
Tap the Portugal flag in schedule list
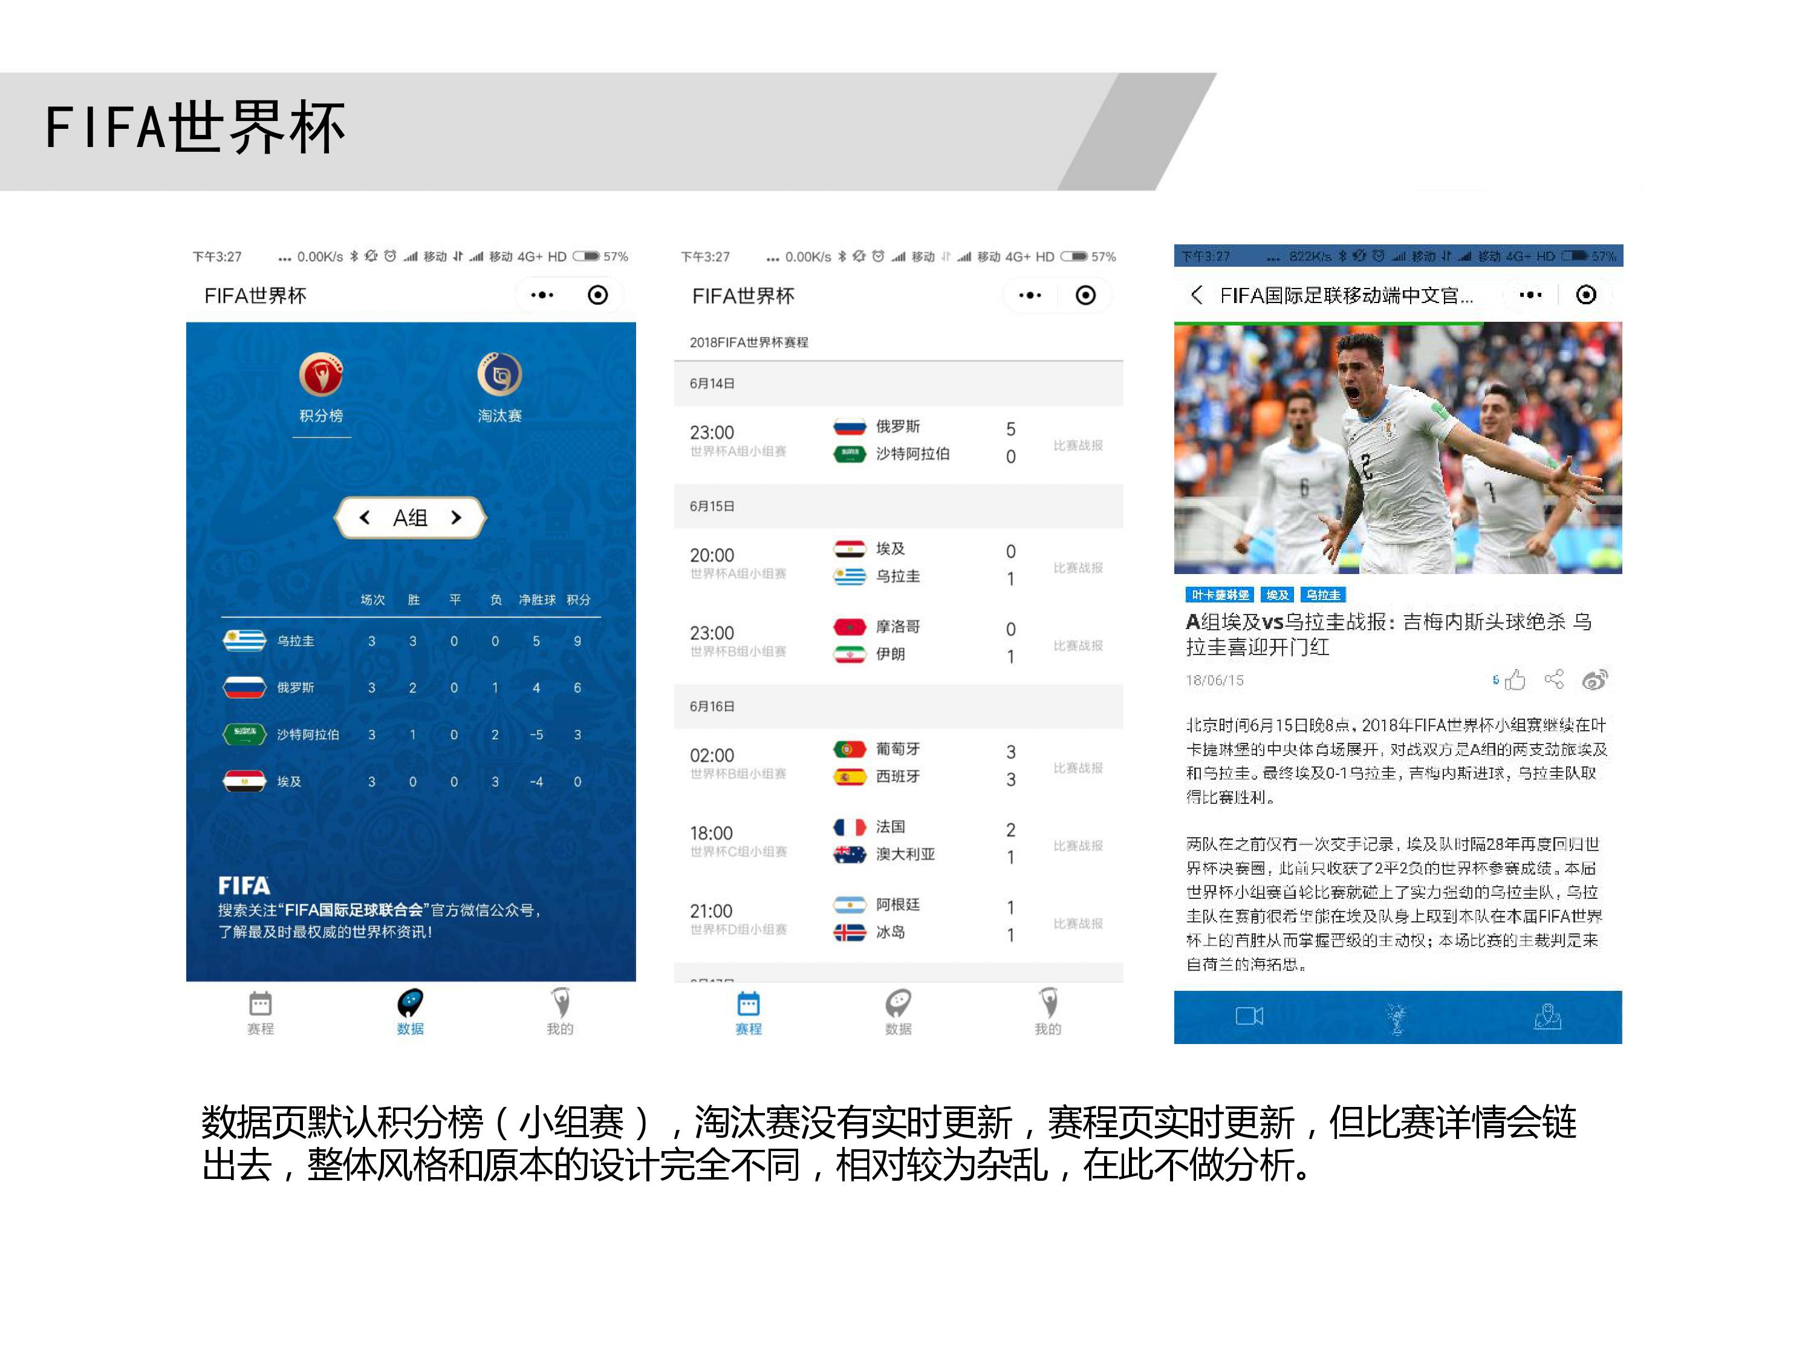(850, 749)
